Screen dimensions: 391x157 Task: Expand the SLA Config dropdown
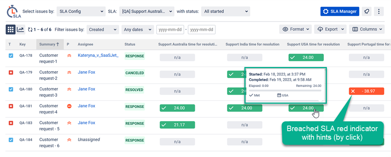tap(81, 11)
